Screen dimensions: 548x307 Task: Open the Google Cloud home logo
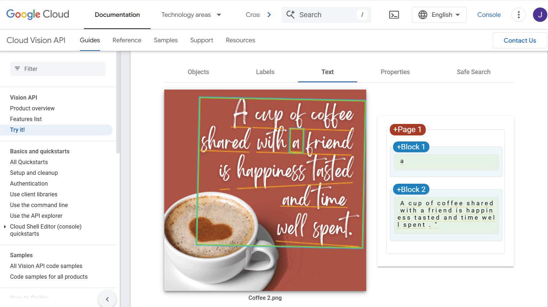(x=38, y=14)
